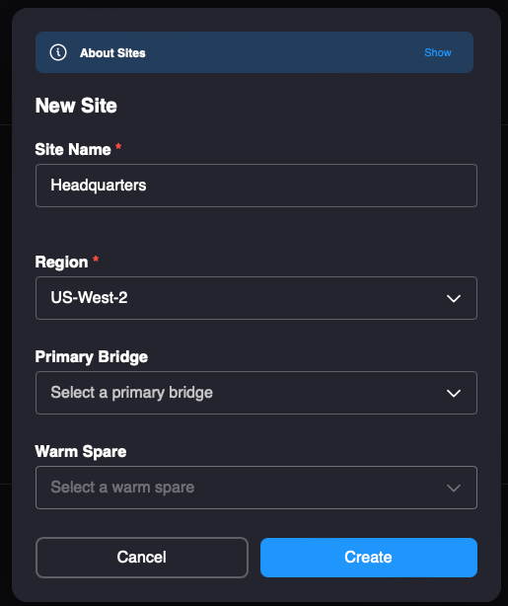Screen dimensions: 508x606
Task: Click the red asterisk next to Site Name
Action: 118,146
